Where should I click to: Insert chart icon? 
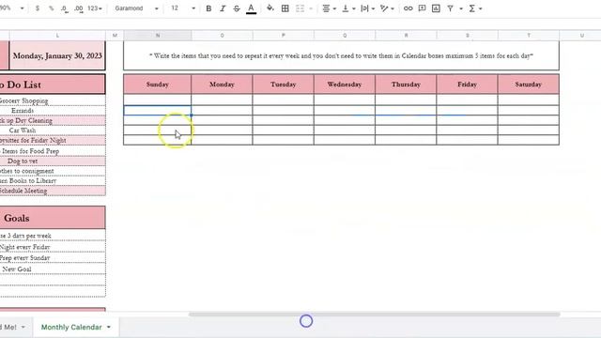[436, 8]
